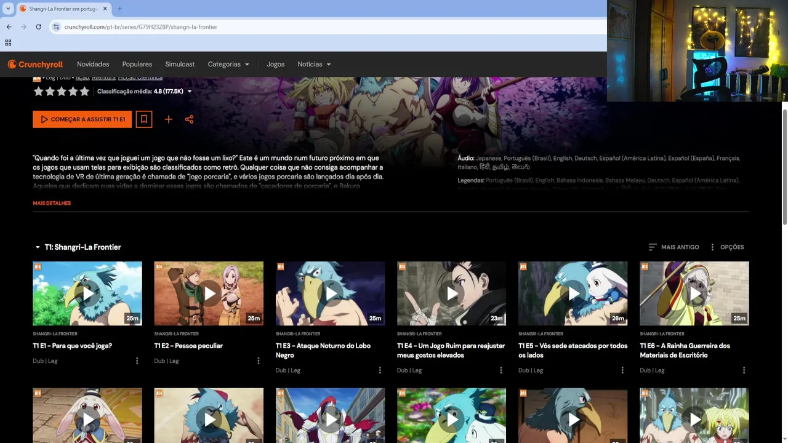The width and height of the screenshot is (788, 443).
Task: Open options menu for episode E3
Action: click(380, 370)
